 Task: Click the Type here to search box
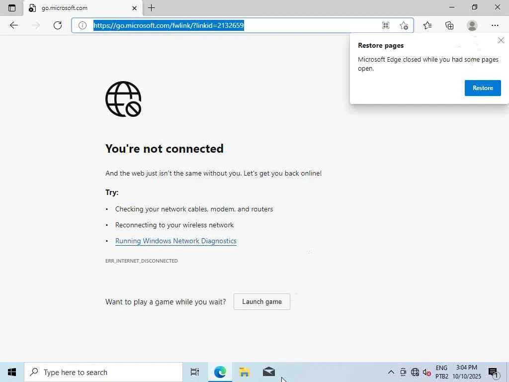(103, 372)
